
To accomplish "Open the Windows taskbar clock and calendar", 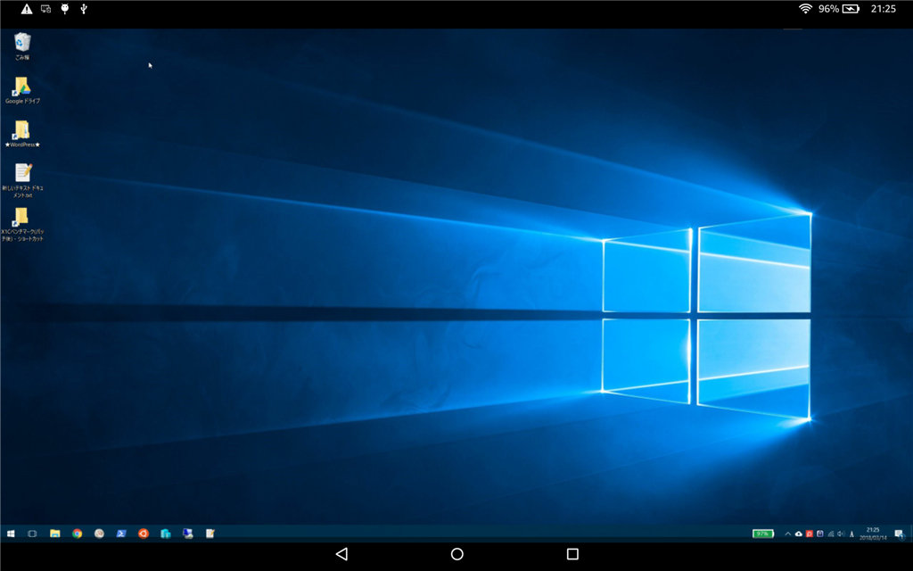I will click(873, 534).
